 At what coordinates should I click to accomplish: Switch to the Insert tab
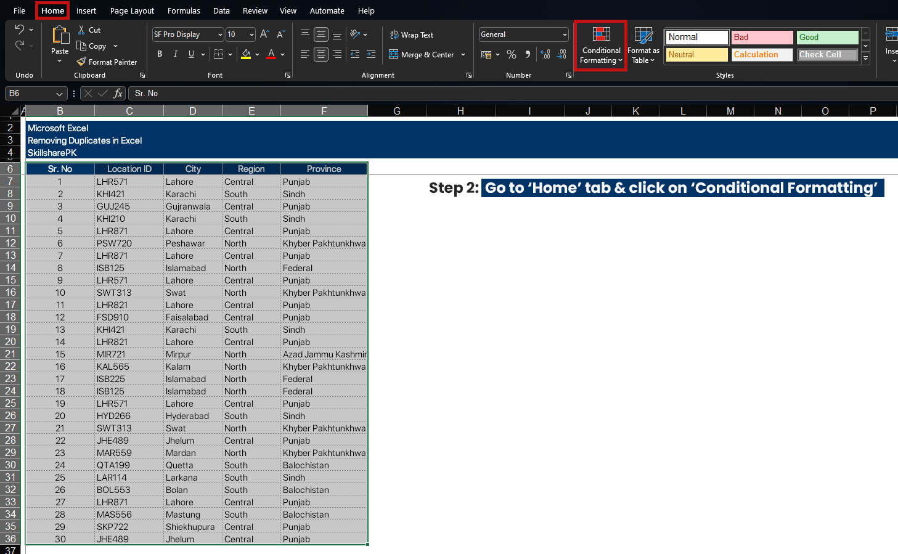tap(86, 10)
